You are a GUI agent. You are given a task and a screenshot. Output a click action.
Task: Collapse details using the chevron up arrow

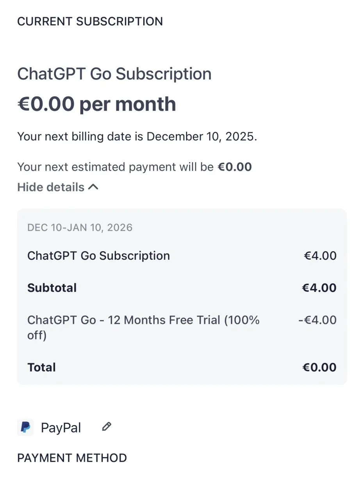coord(93,187)
